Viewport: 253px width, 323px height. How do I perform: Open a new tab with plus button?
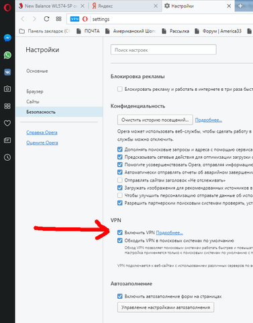pyautogui.click(x=240, y=6)
